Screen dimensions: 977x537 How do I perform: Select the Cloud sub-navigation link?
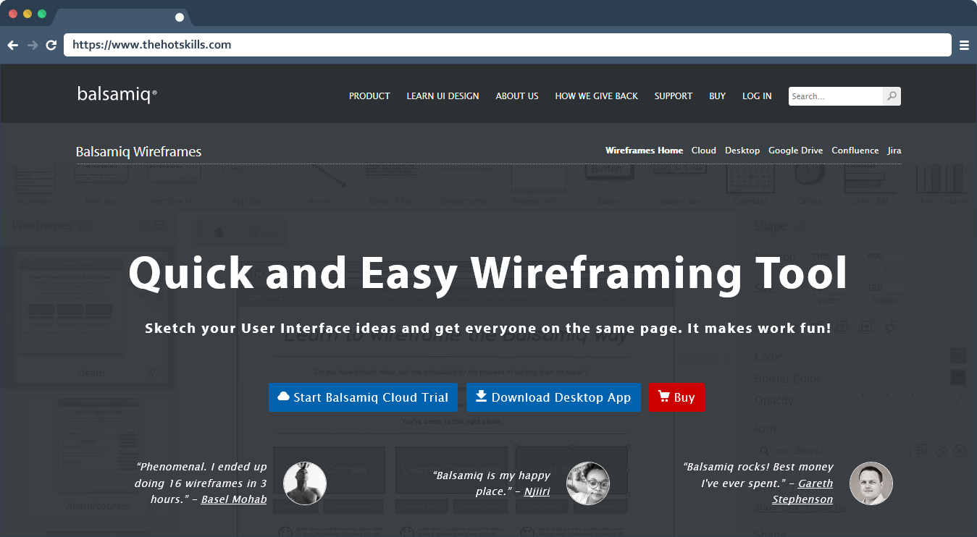(704, 151)
